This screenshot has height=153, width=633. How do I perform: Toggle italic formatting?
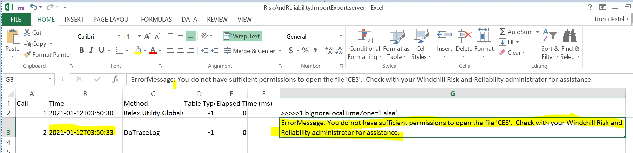(91, 50)
